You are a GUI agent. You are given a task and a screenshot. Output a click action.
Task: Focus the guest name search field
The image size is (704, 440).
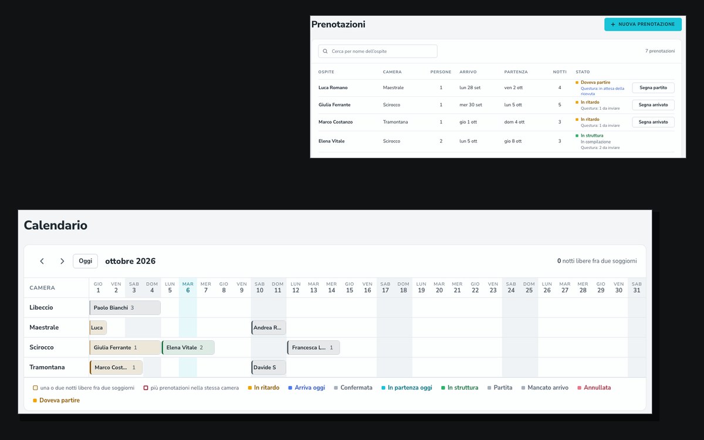pyautogui.click(x=378, y=51)
